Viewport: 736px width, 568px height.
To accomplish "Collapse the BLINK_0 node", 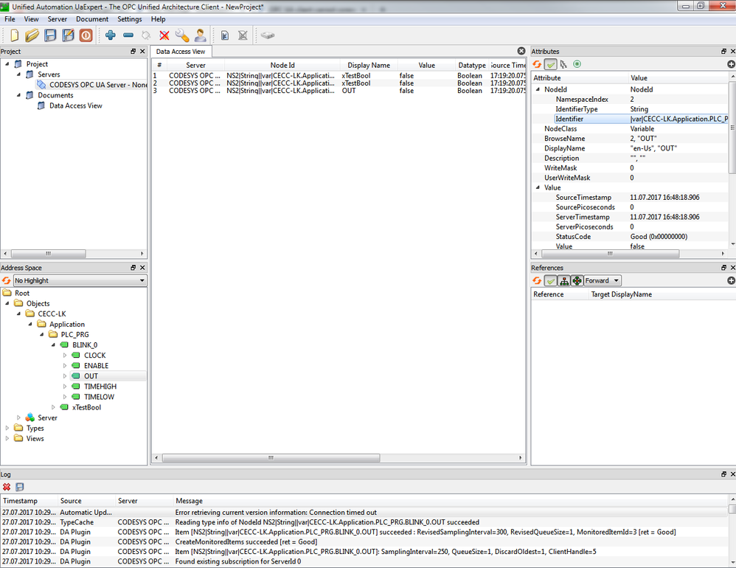I will [x=53, y=345].
